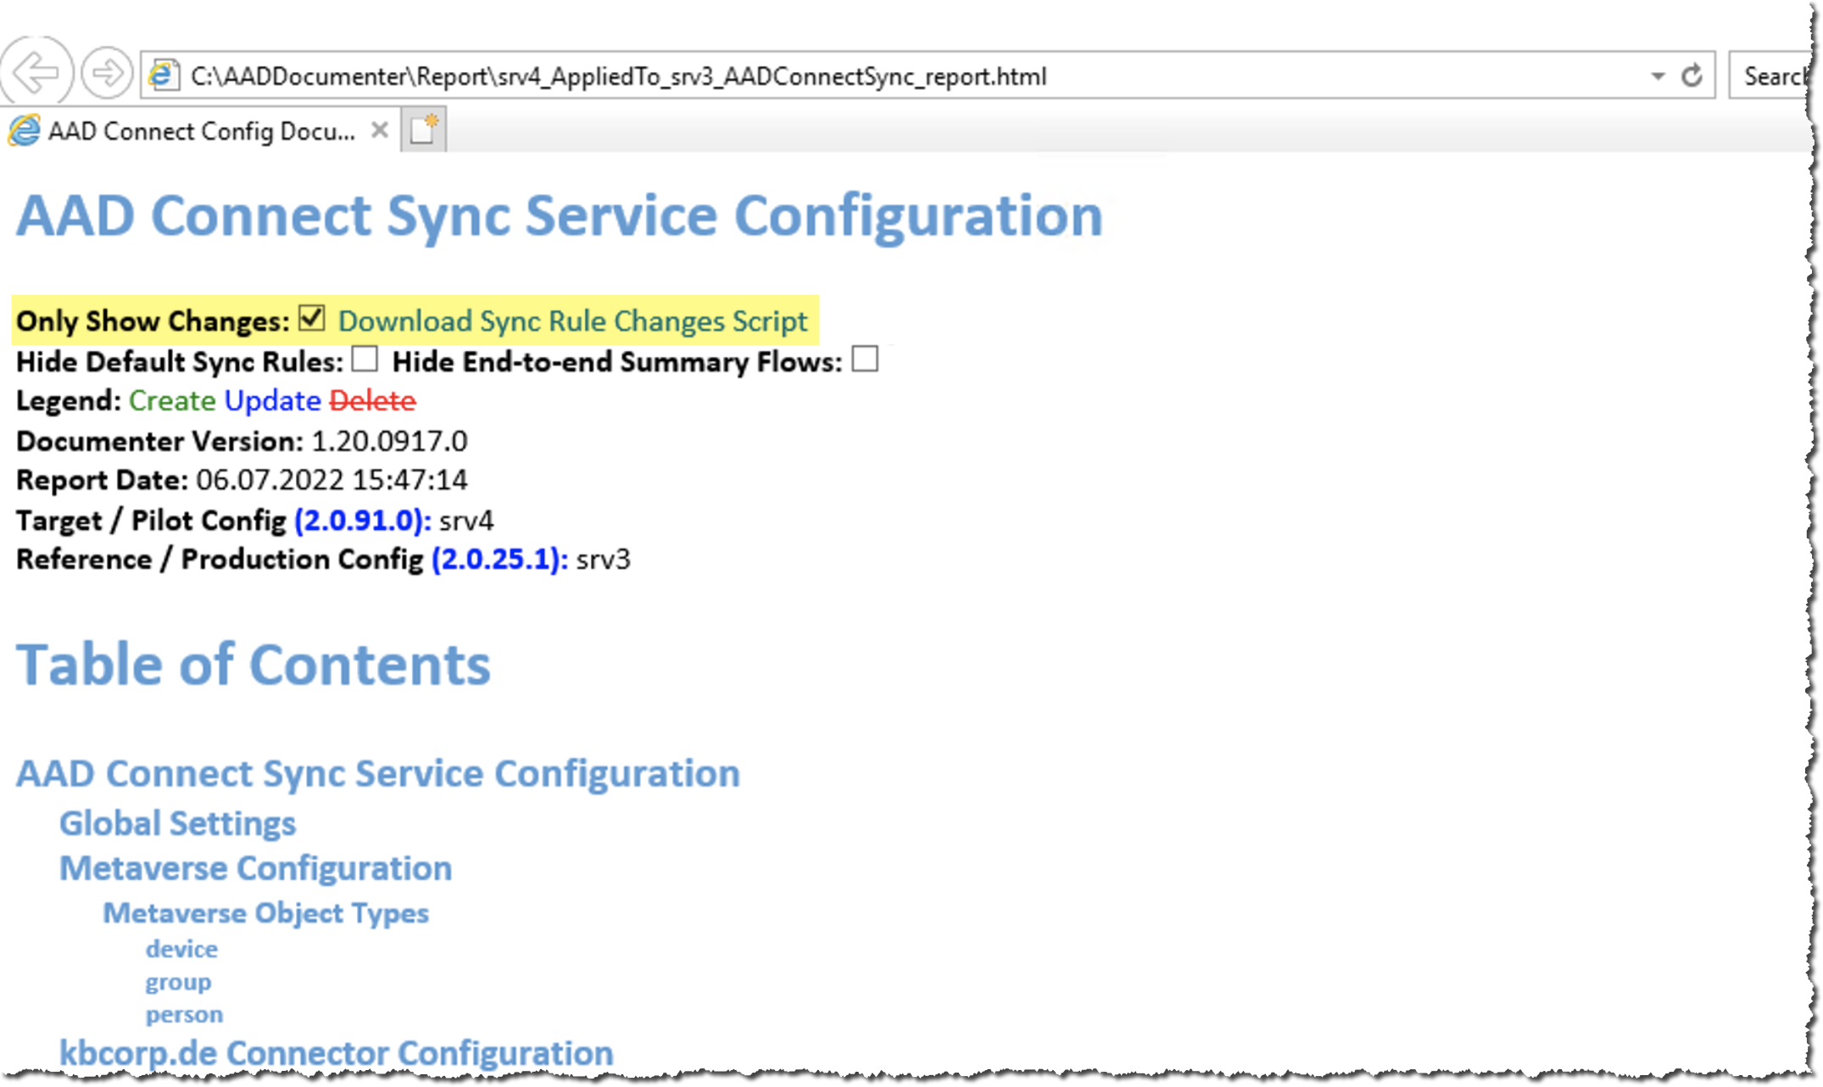Refresh the page with reload icon

coord(1692,75)
